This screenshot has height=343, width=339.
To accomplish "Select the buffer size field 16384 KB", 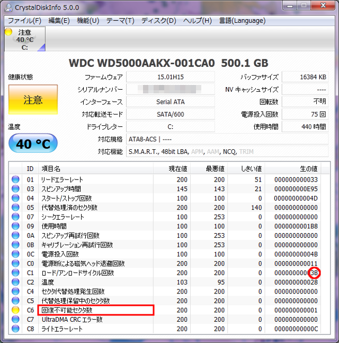I will [x=305, y=77].
